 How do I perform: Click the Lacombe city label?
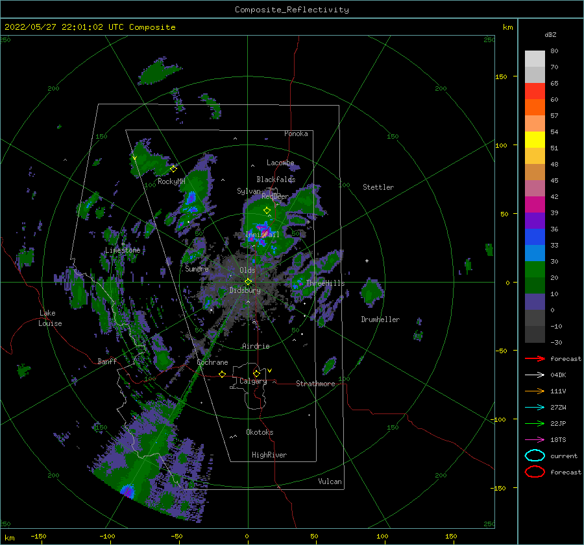pos(280,163)
